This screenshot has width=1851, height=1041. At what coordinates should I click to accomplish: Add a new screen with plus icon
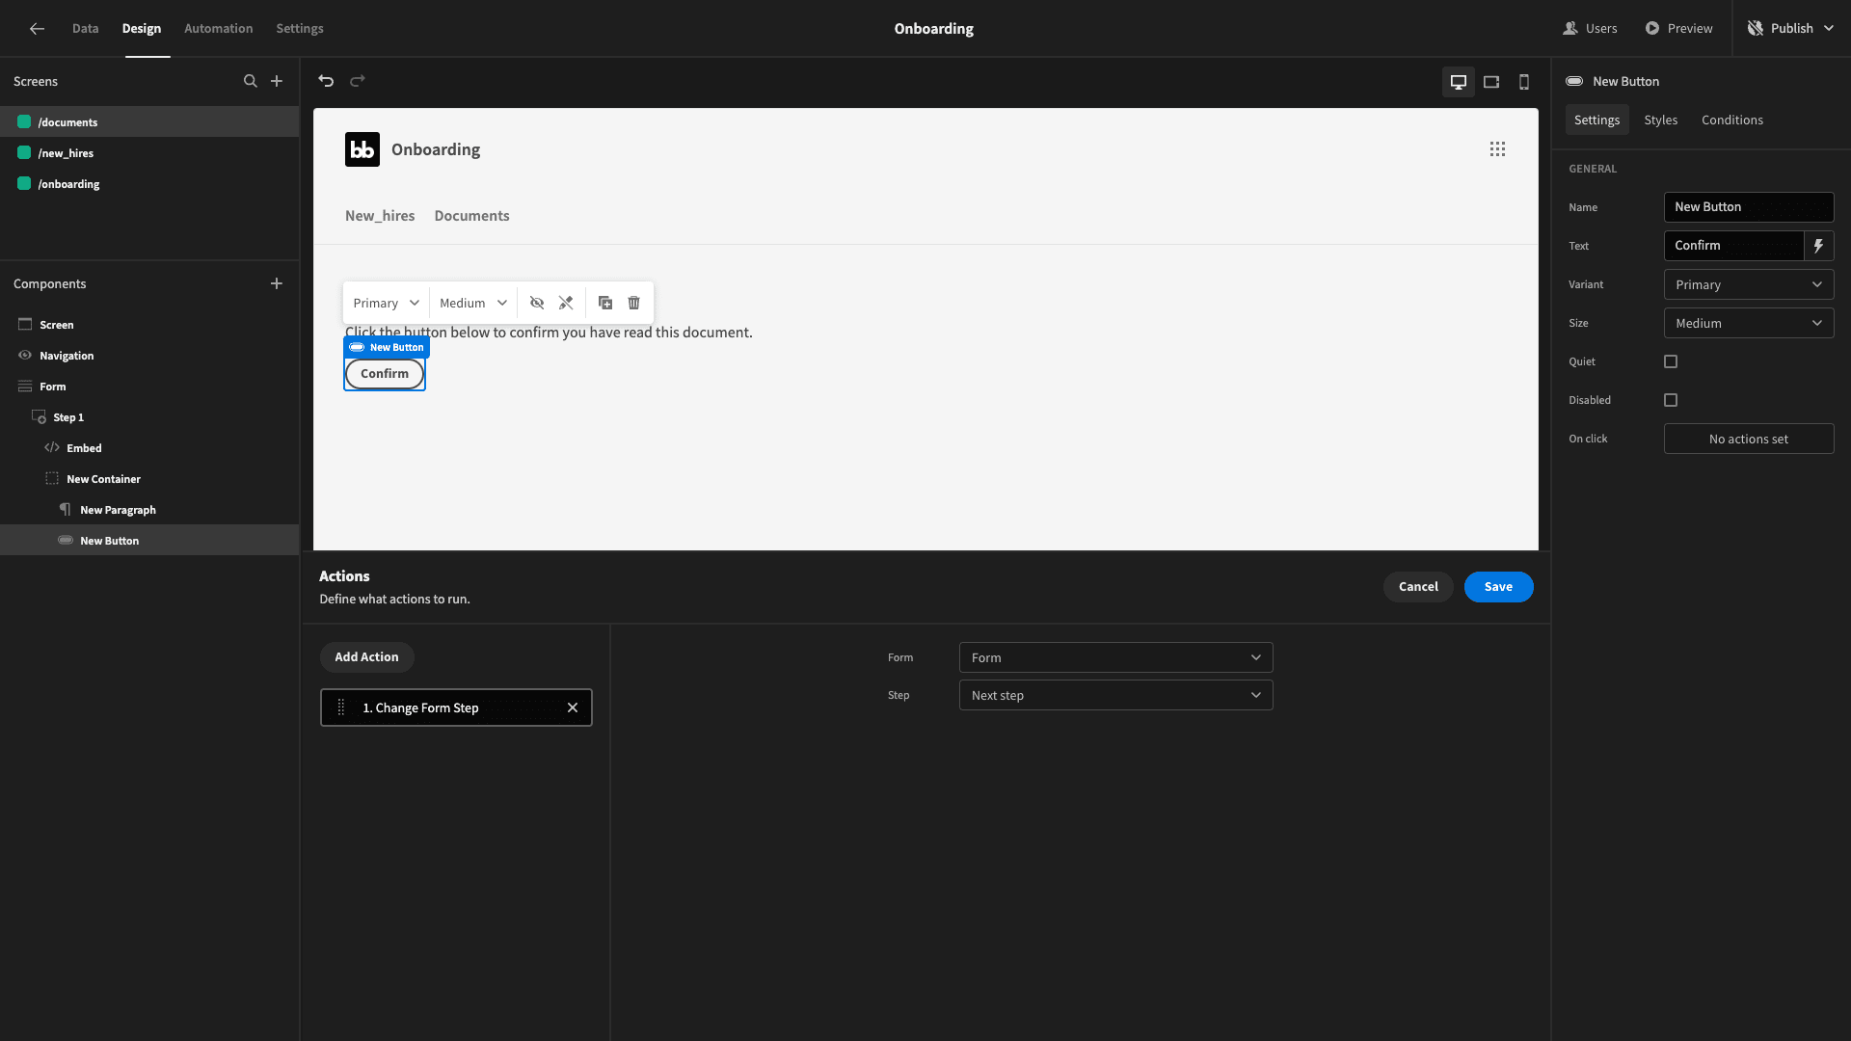tap(277, 81)
